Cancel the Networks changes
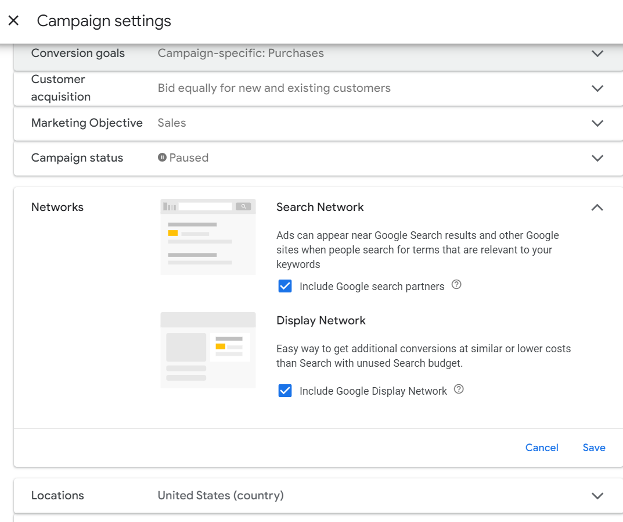This screenshot has height=522, width=623. (x=542, y=448)
